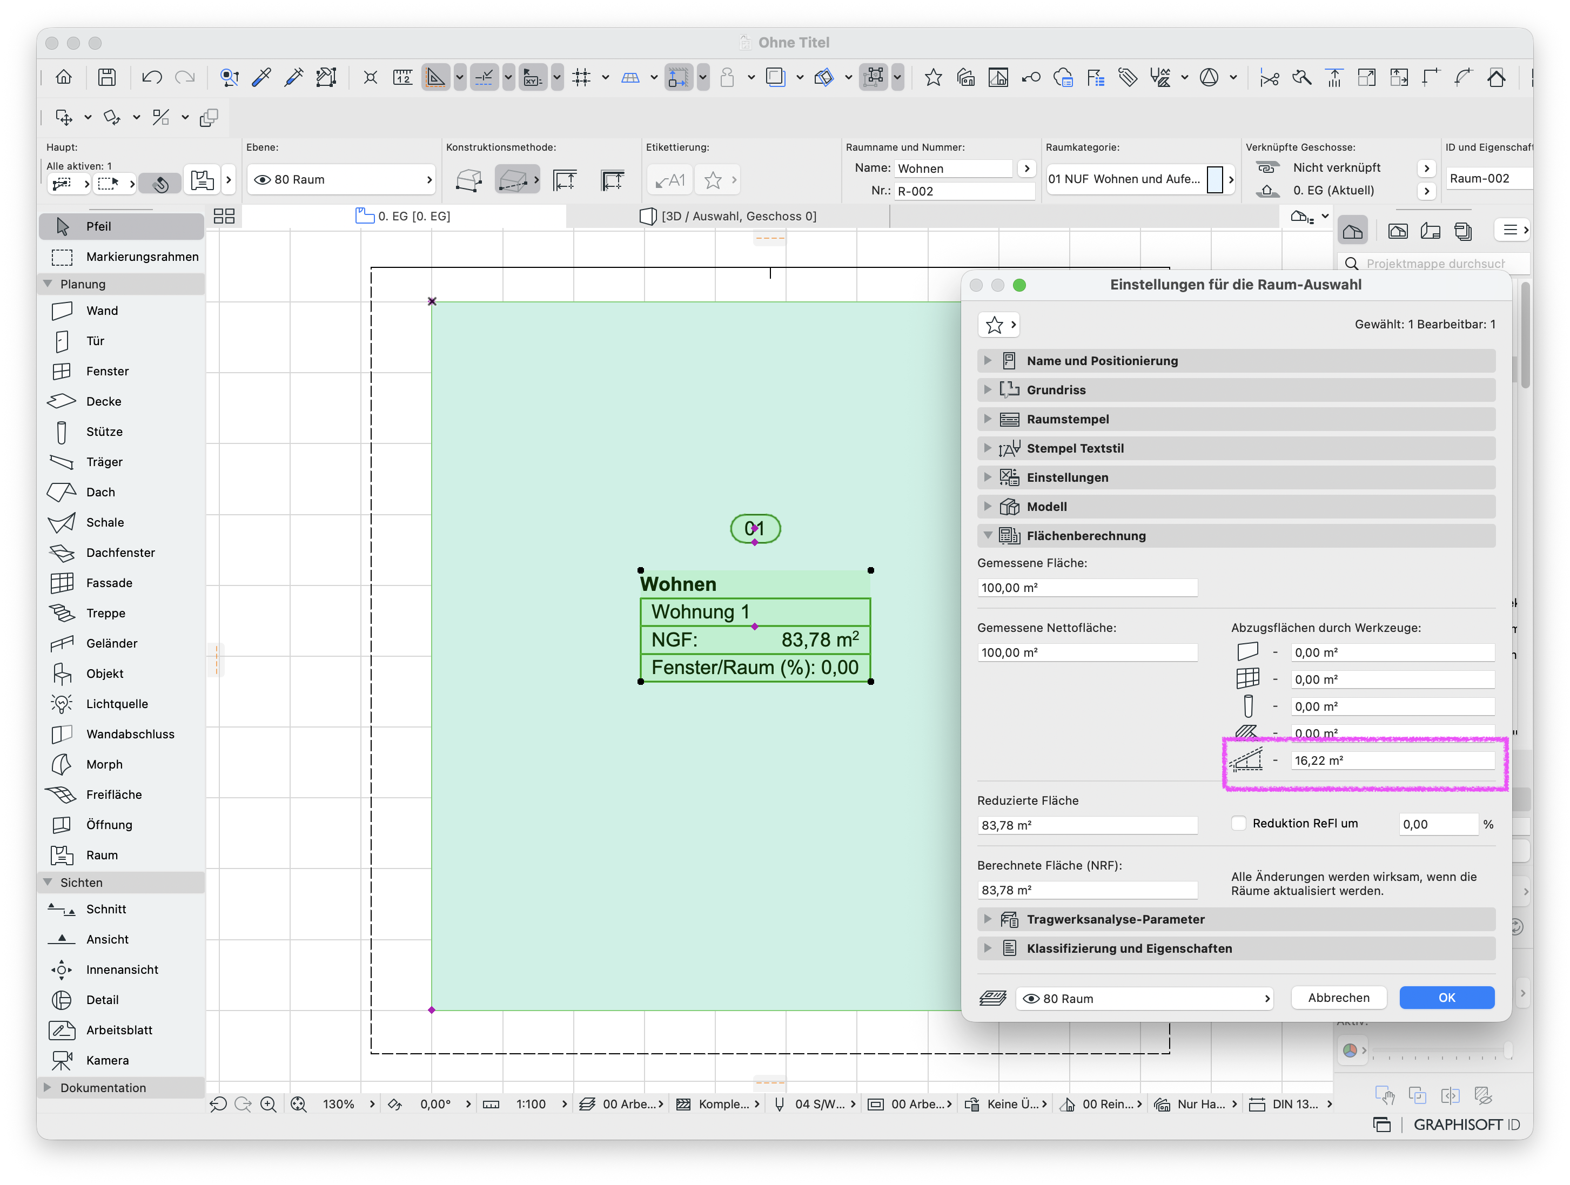Image resolution: width=1570 pixels, height=1185 pixels.
Task: Click the OK button
Action: click(x=1446, y=998)
